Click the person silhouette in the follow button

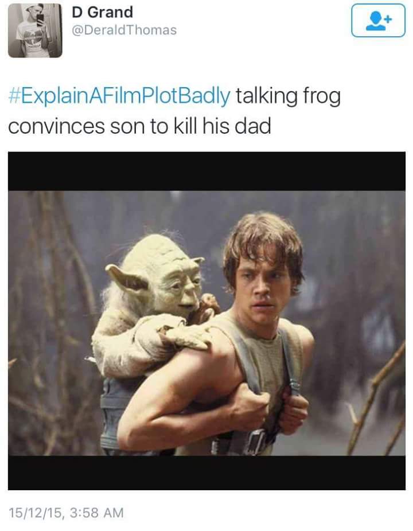[375, 21]
